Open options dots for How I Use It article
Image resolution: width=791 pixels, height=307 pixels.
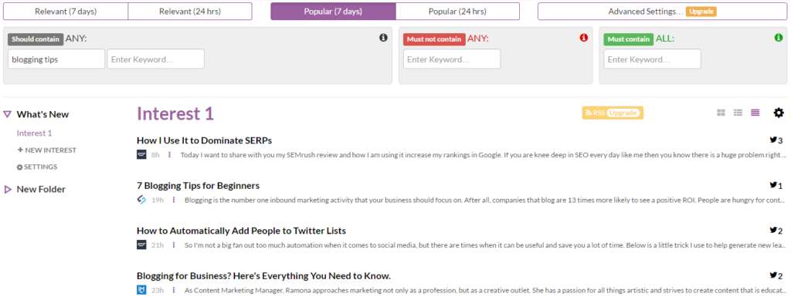pyautogui.click(x=169, y=155)
